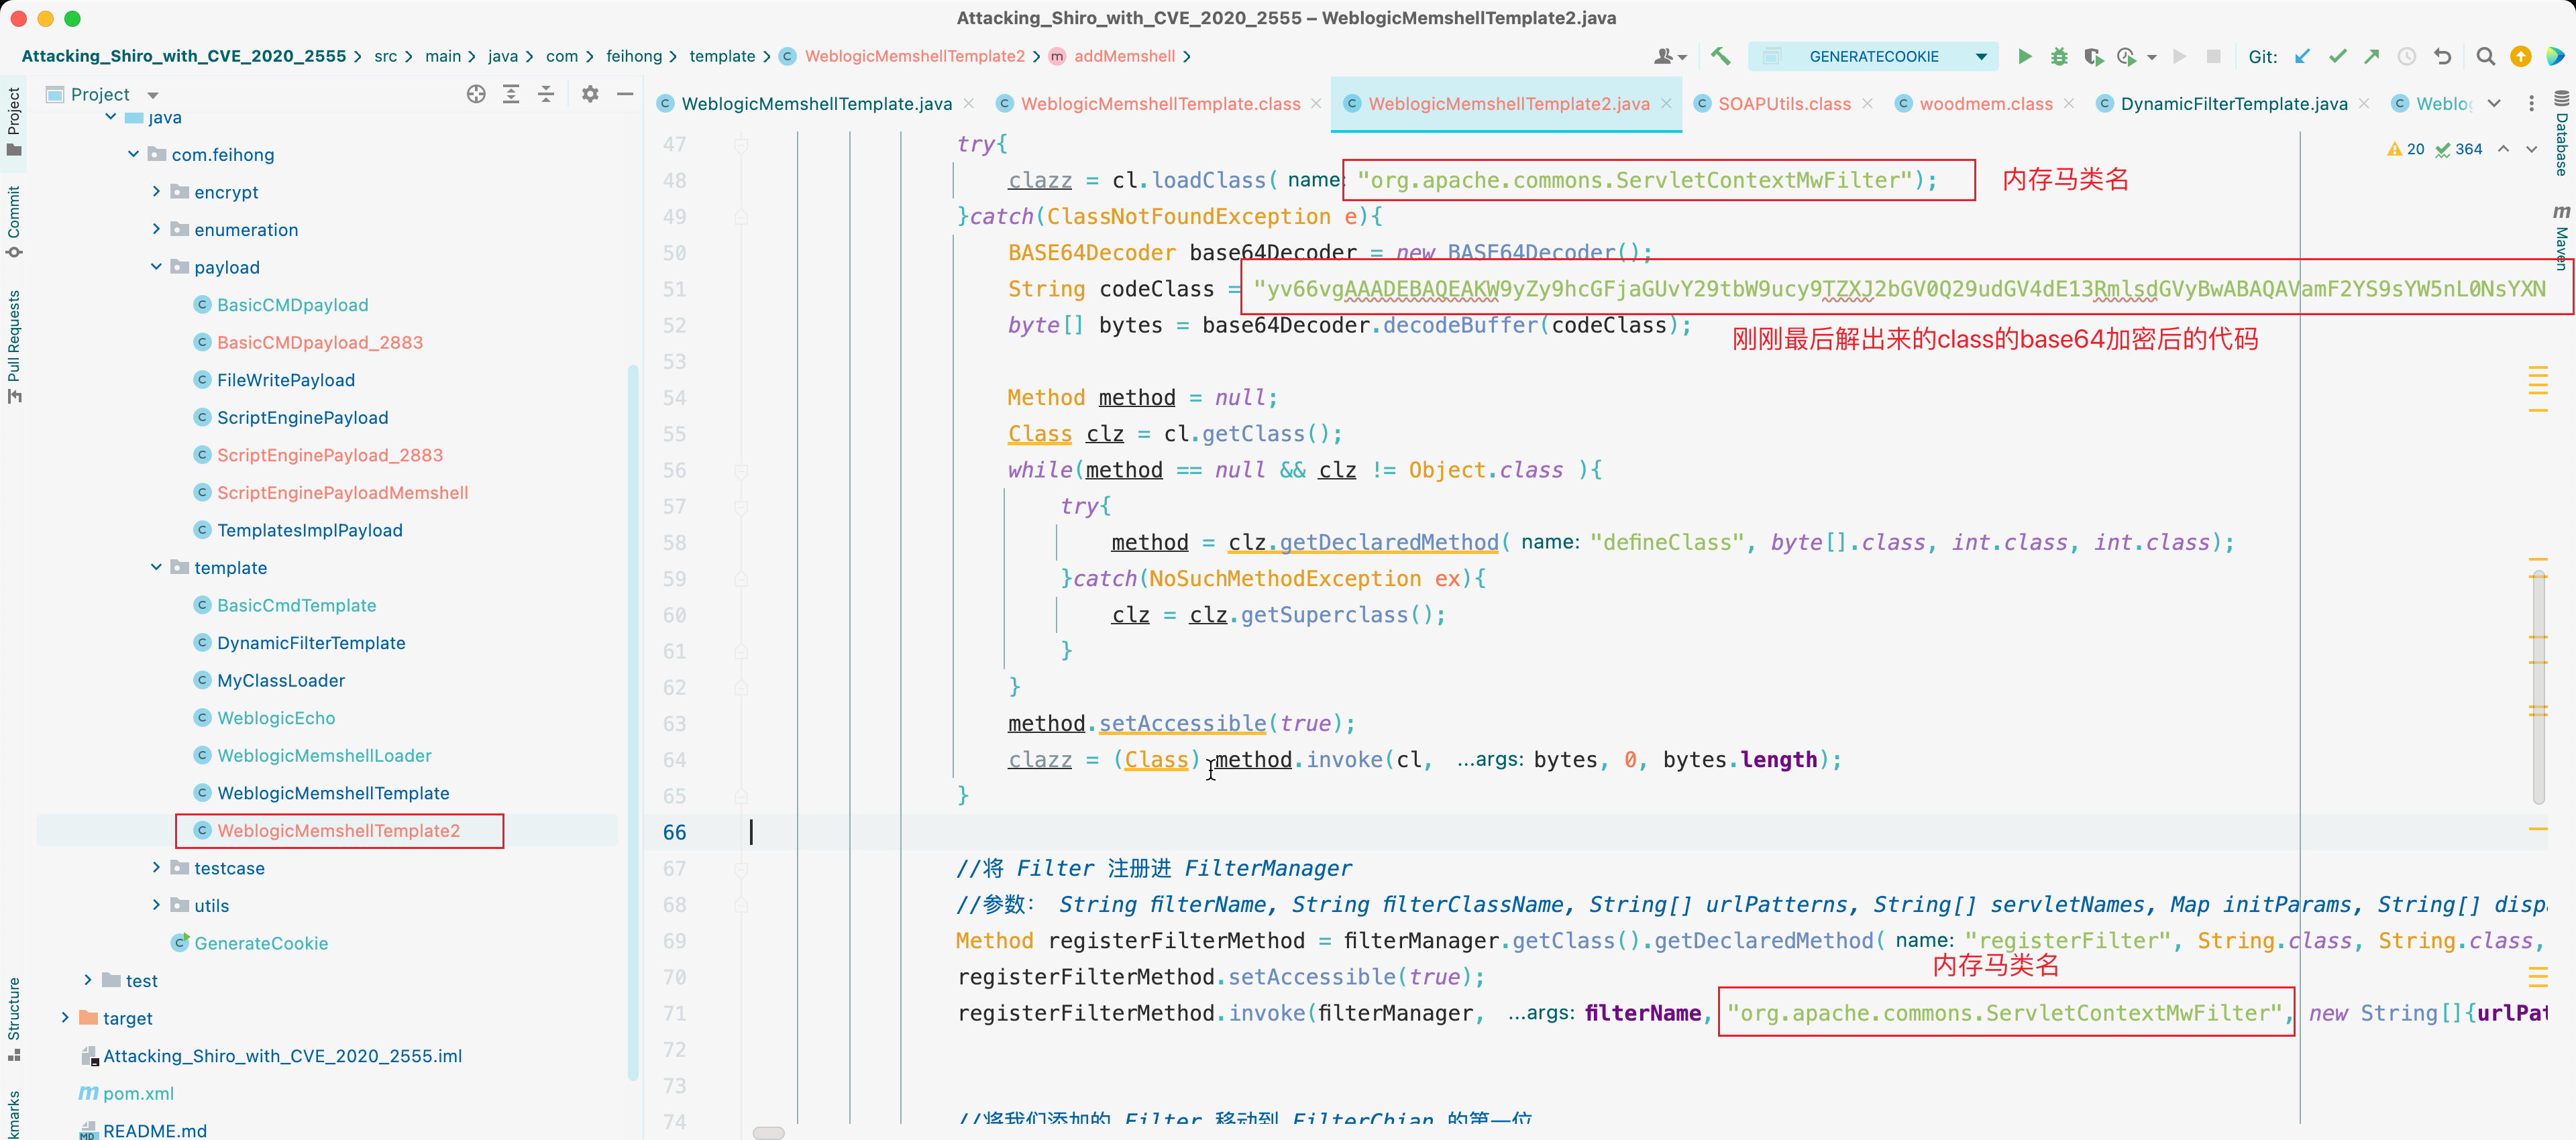The height and width of the screenshot is (1140, 2576).
Task: Switch to DynamicFilterTemplate.java tab
Action: coord(2233,103)
